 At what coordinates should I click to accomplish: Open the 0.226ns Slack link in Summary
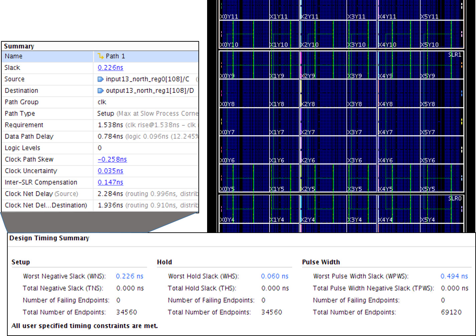pyautogui.click(x=110, y=68)
